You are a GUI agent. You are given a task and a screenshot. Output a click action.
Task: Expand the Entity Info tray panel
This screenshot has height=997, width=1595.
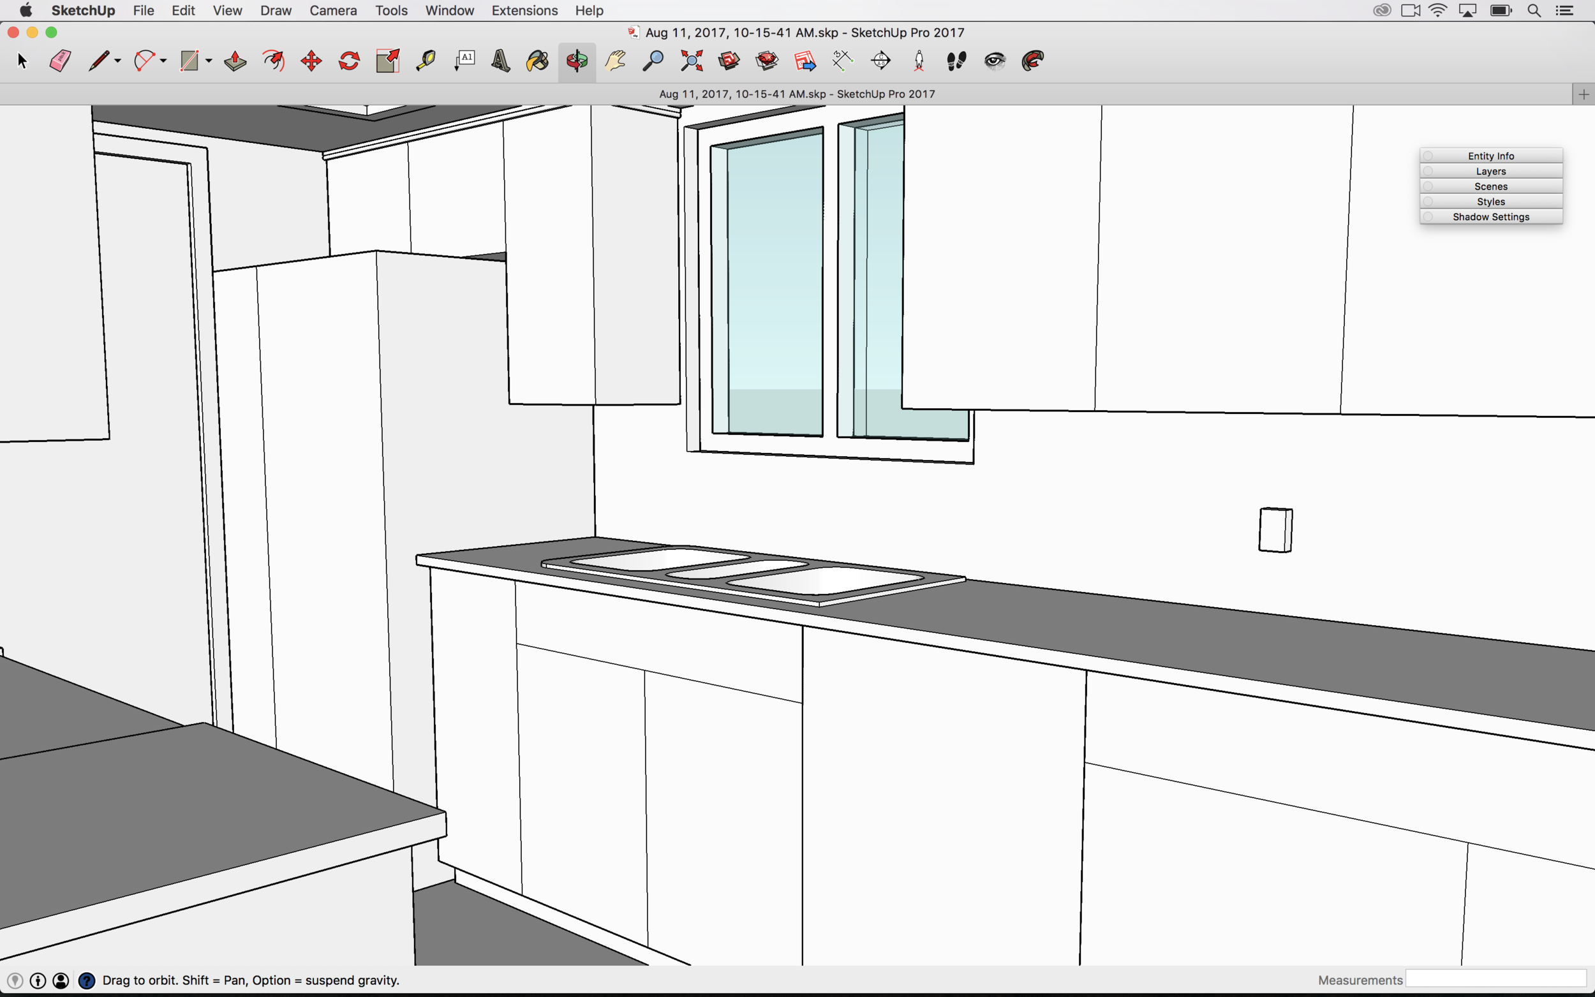coord(1490,156)
